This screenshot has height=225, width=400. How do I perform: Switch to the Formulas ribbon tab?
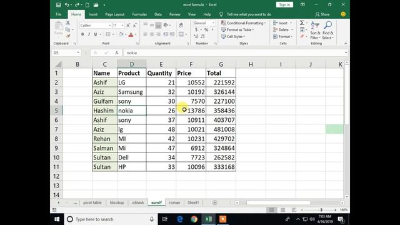pos(139,14)
